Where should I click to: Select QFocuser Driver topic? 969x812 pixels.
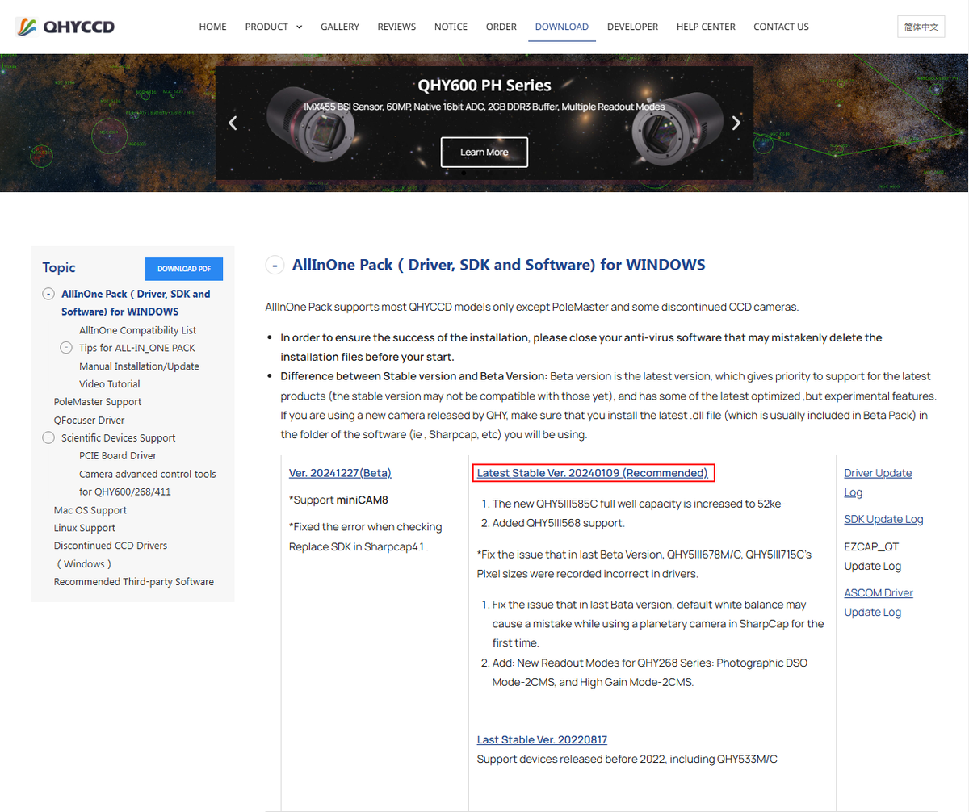click(89, 421)
